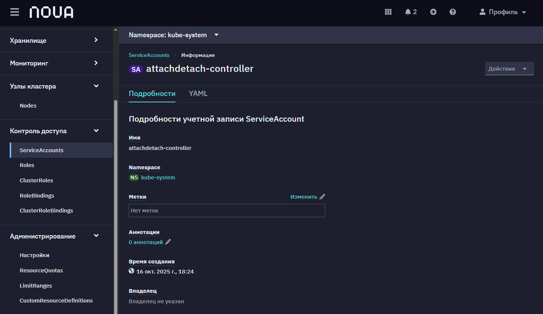Screen dimensions: 543x314
Task: Open the 0 аннотаций link
Action: tap(146, 242)
